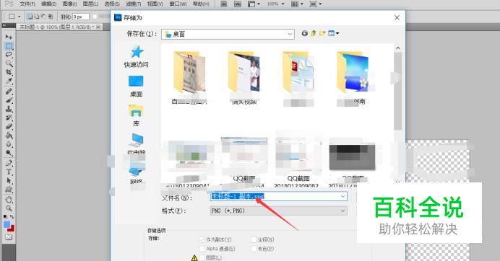Expand the 文件名 filename dropdown arrow
Viewport: 500px width, 261px height.
click(x=342, y=196)
